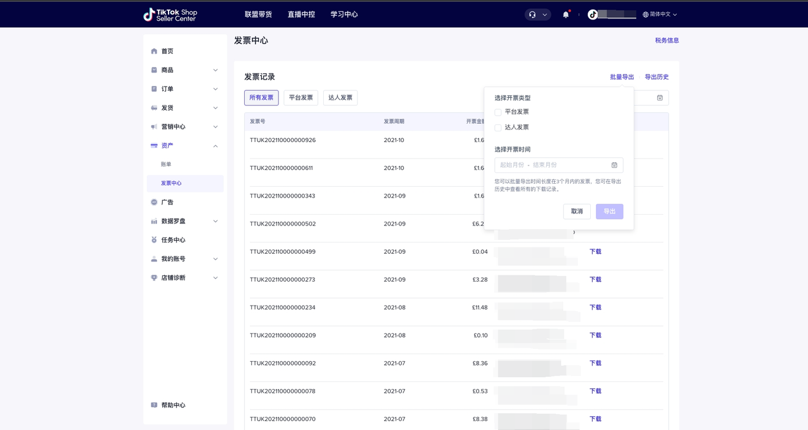Click the 广告 ads icon in sidebar

[154, 202]
